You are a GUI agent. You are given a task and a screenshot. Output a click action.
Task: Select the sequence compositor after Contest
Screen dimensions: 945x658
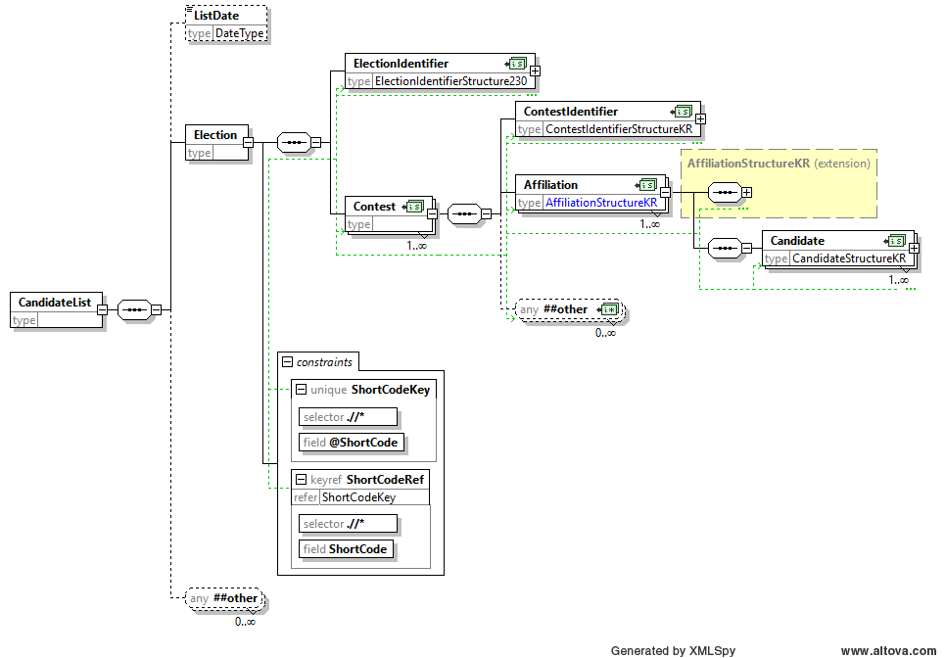click(464, 213)
